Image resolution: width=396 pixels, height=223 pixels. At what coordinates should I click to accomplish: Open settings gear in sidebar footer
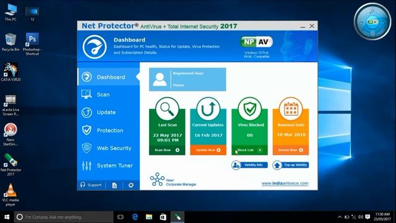click(x=131, y=185)
